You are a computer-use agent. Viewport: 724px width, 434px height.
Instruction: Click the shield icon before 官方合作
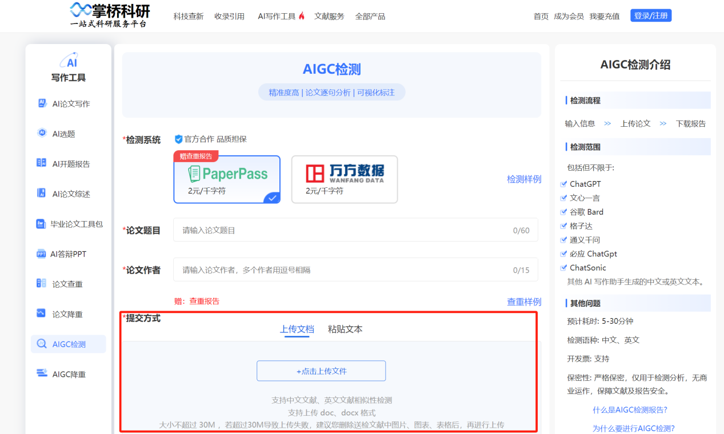pyautogui.click(x=178, y=139)
